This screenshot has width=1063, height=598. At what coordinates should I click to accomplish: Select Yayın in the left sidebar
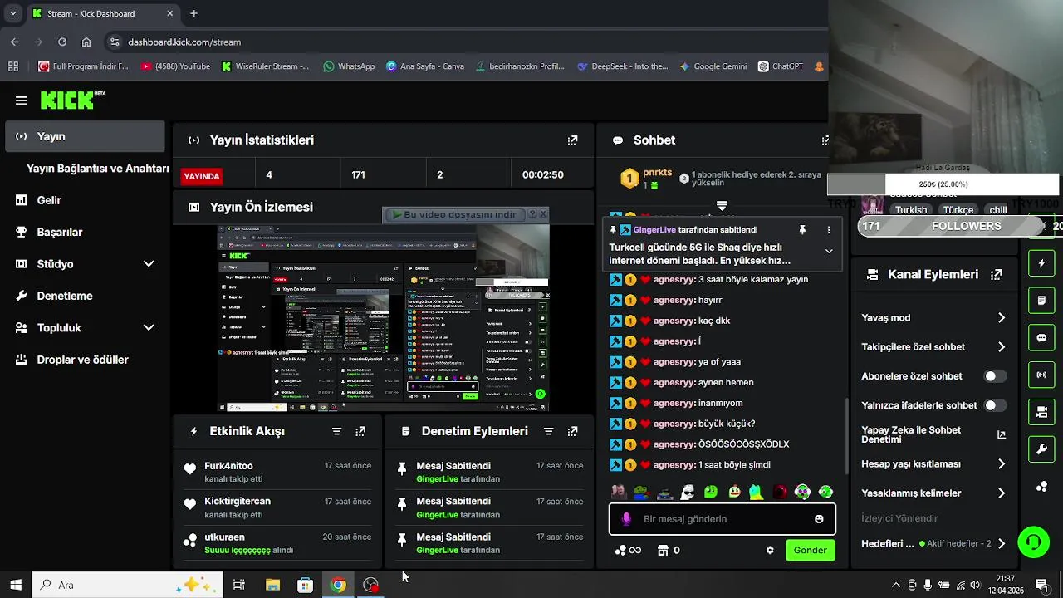85,136
